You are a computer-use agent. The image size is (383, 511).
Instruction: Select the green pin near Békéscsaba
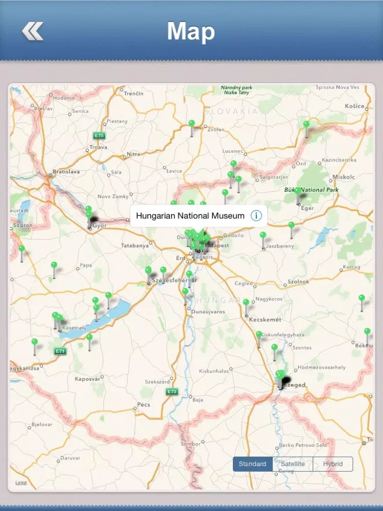pyautogui.click(x=367, y=331)
